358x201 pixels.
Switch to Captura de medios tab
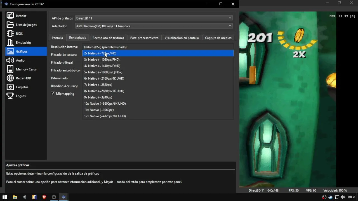tap(218, 38)
